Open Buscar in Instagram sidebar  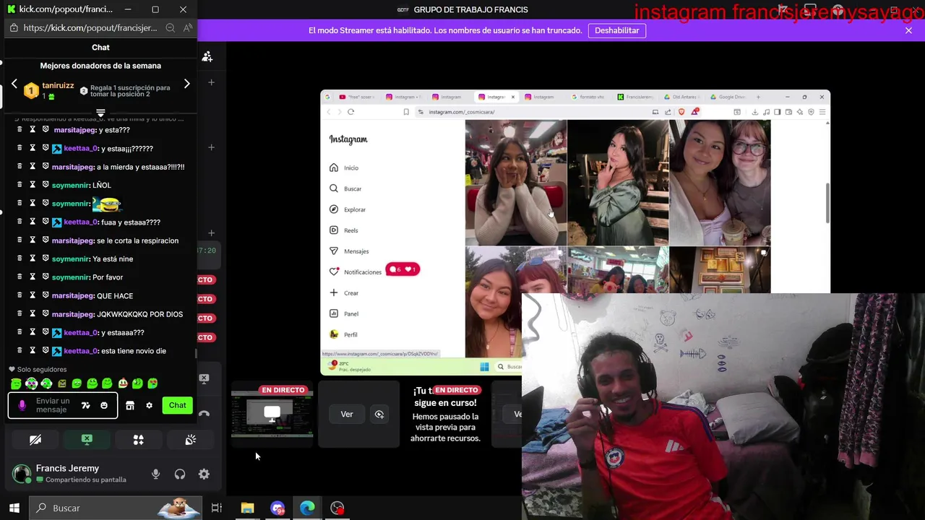[345, 188]
